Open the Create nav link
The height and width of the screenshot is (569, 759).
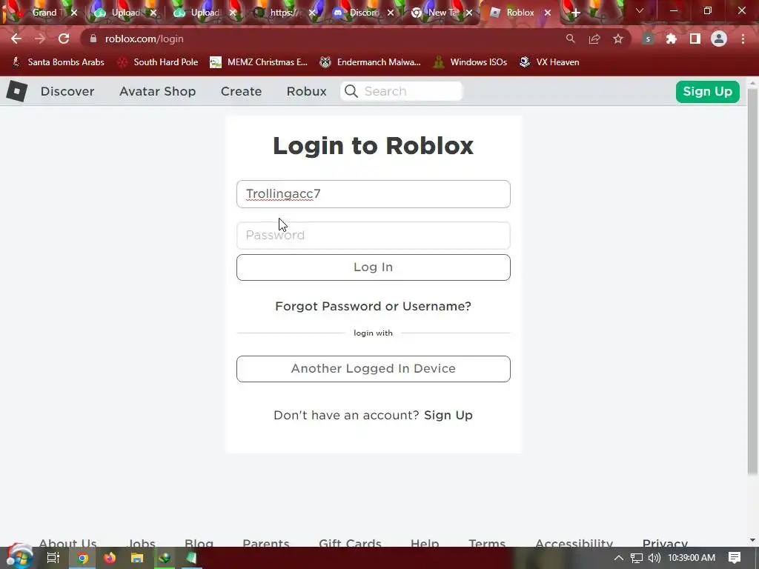click(241, 91)
